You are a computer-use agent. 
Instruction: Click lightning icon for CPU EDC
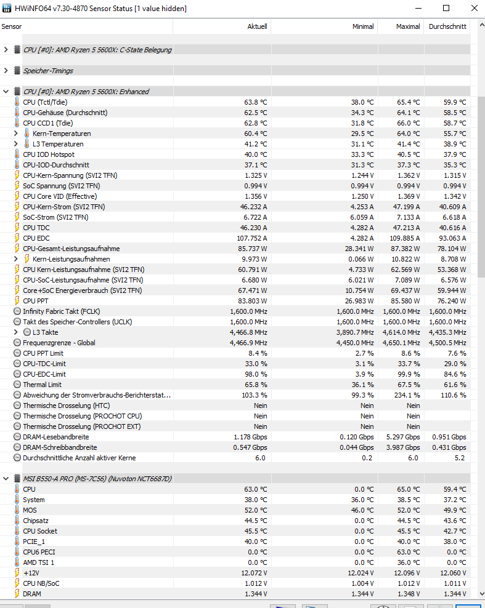17,238
